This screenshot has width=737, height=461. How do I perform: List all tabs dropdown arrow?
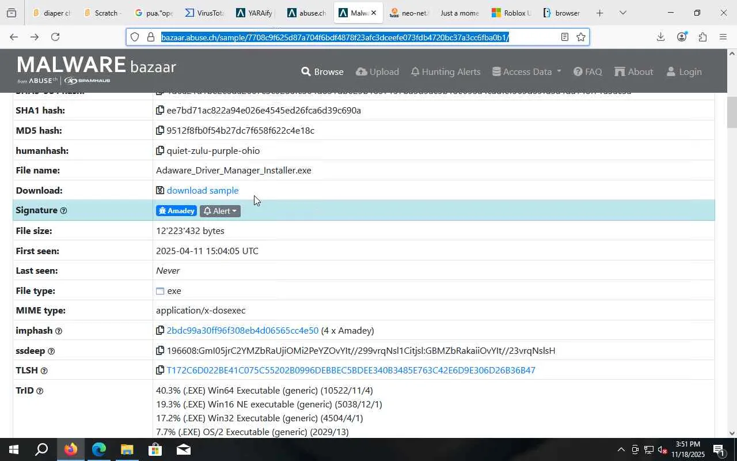(622, 13)
